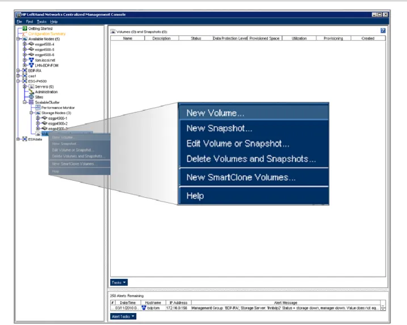Click the LHN-BDP-FOM failover manager icon
Image resolution: width=407 pixels, height=325 pixels.
[x=31, y=65]
